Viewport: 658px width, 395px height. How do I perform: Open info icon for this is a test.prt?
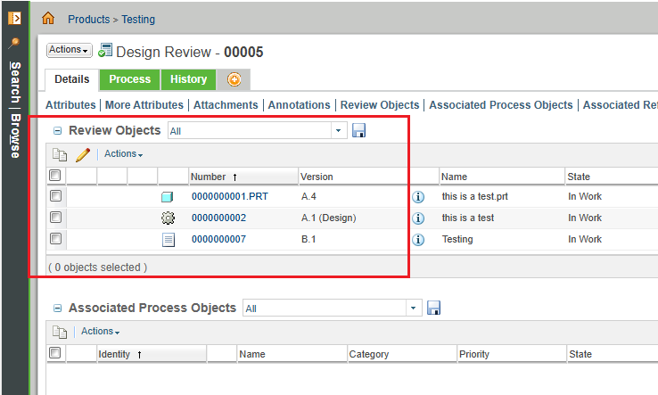click(418, 196)
